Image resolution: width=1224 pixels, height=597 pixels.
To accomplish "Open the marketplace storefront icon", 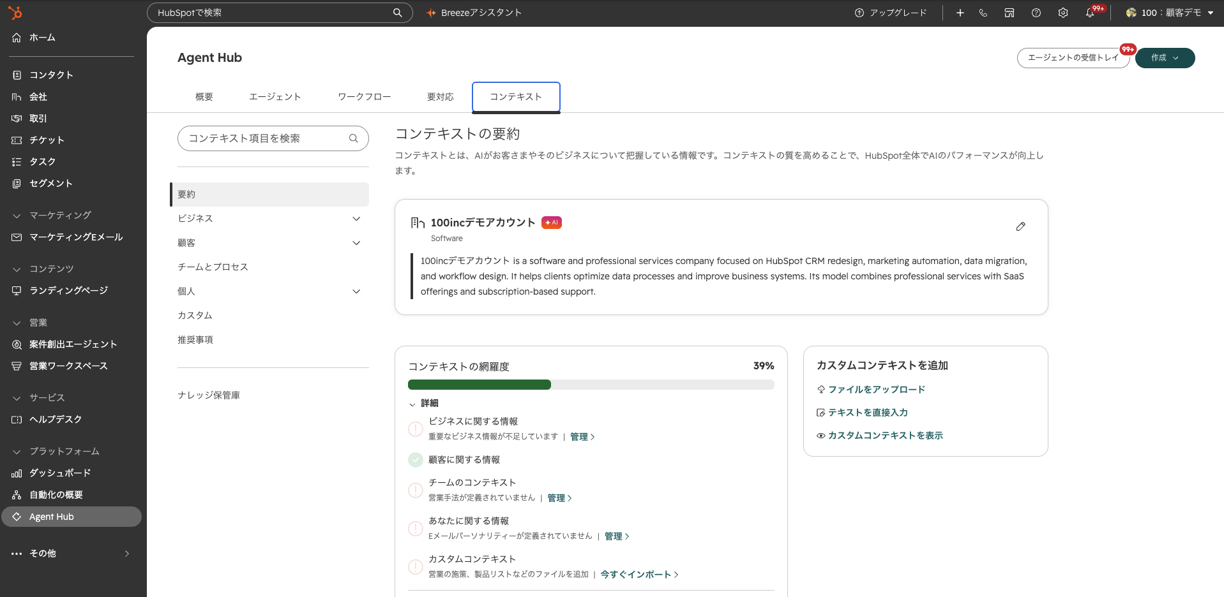I will tap(1009, 13).
